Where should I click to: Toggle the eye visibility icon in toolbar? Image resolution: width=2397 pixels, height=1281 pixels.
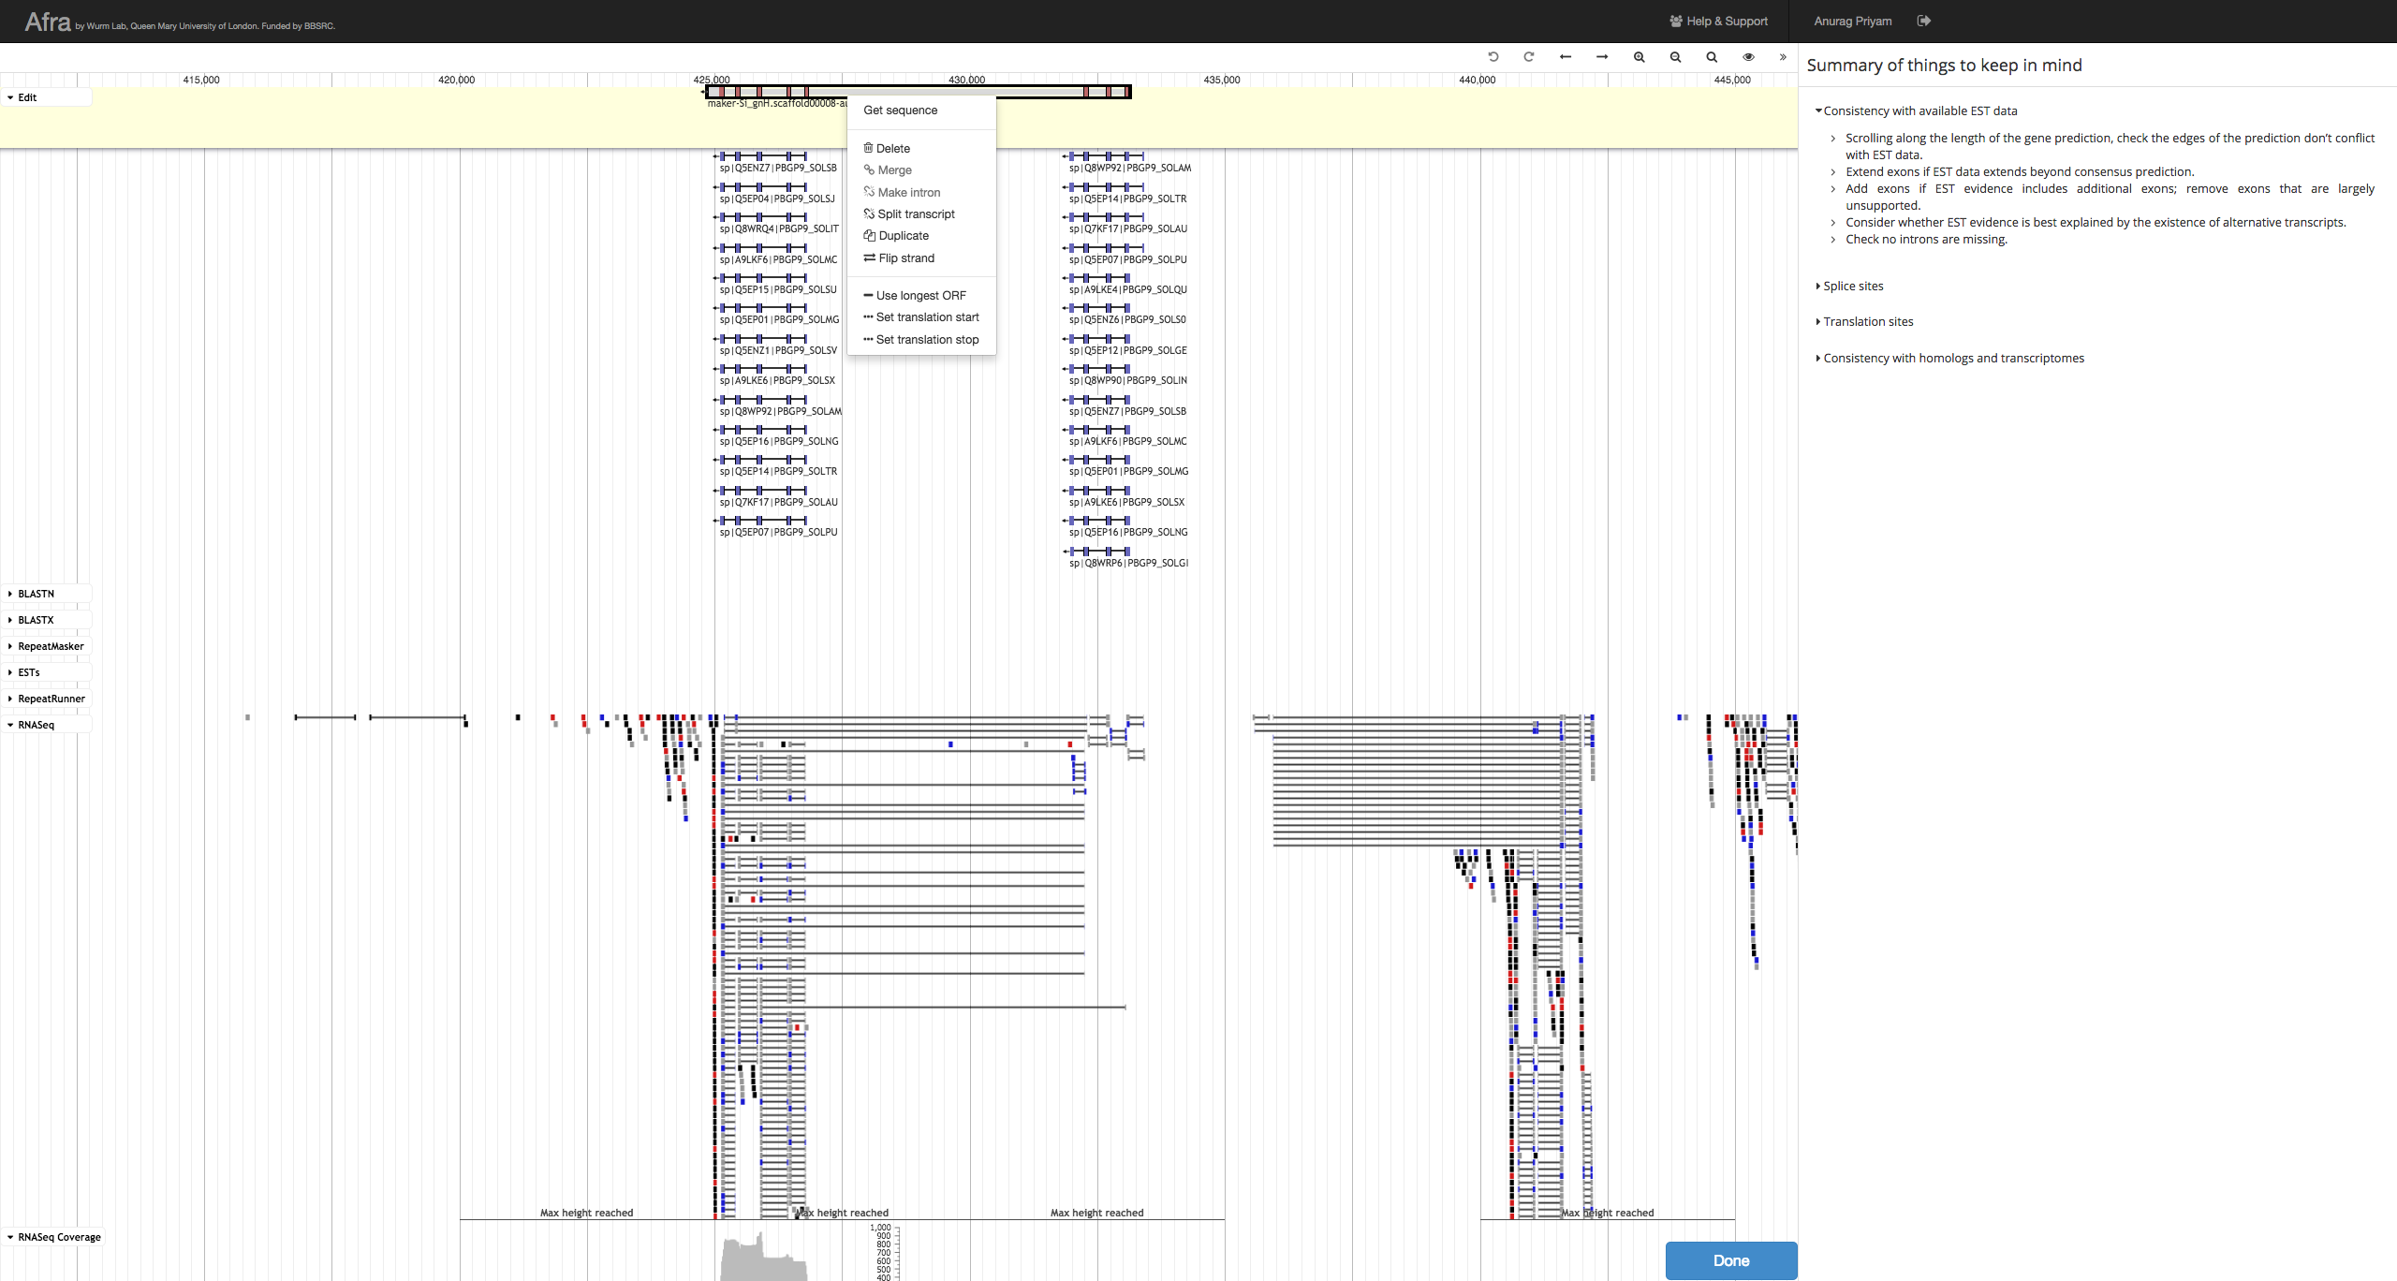coord(1748,57)
